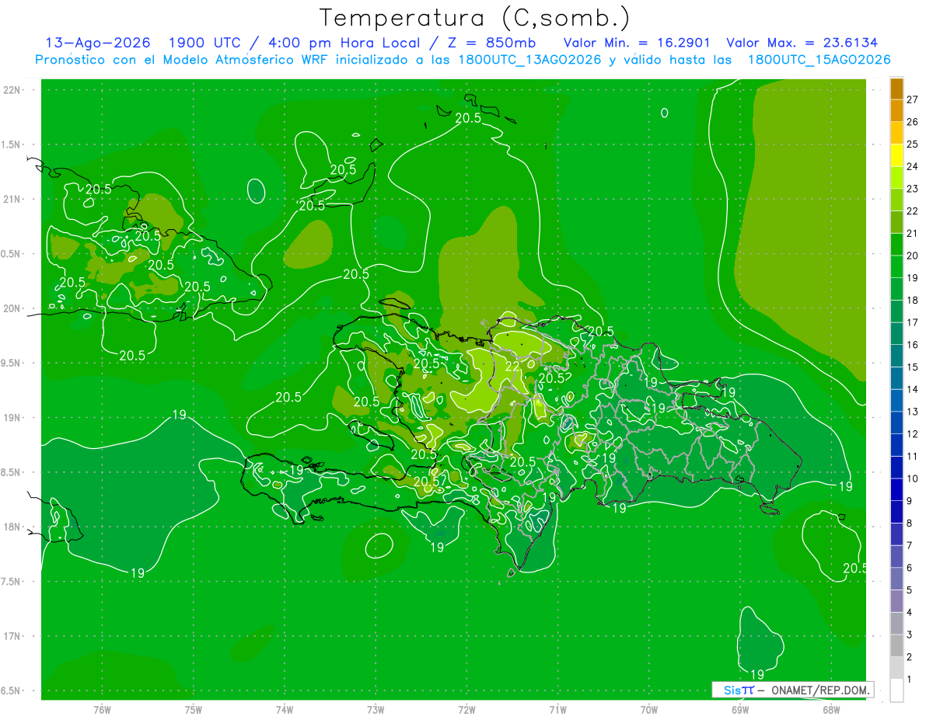This screenshot has width=933, height=720.
Task: Click the "21N" latitude axis label
Action: [13, 199]
